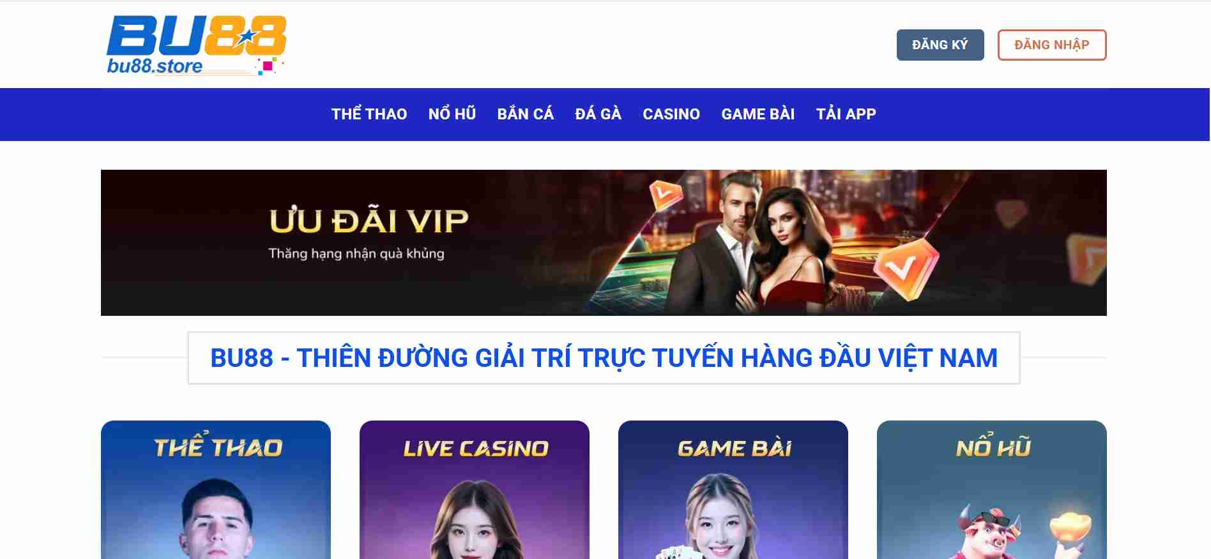Click the TẢI APP menu item
Screen dimensions: 1211x559
846,114
